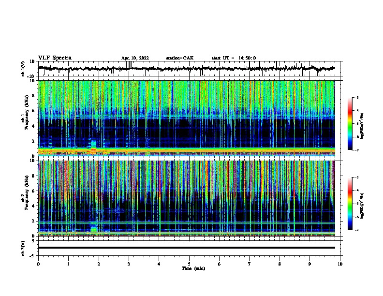The image size is (383, 296).
Task: Click time axis tick label "3"
Action: pos(129,264)
